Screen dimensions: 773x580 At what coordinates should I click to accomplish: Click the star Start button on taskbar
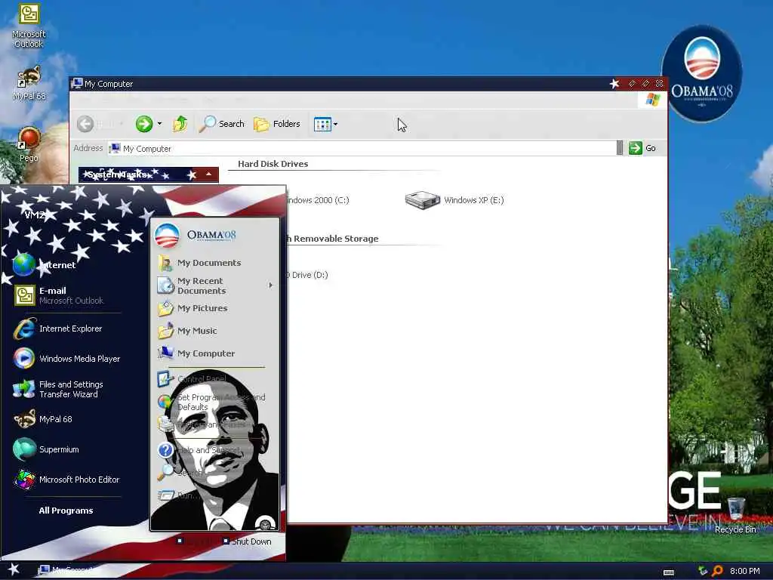pos(14,569)
